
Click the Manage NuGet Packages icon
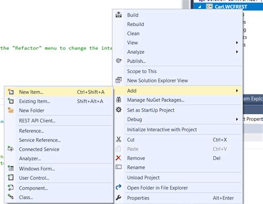coord(119,100)
